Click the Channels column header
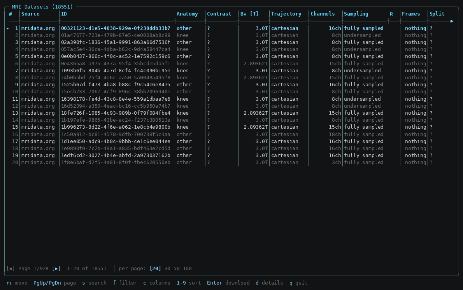463x290 pixels. pos(323,14)
